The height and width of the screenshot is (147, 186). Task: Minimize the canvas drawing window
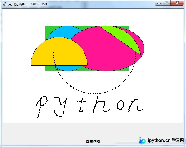pos(159,3)
